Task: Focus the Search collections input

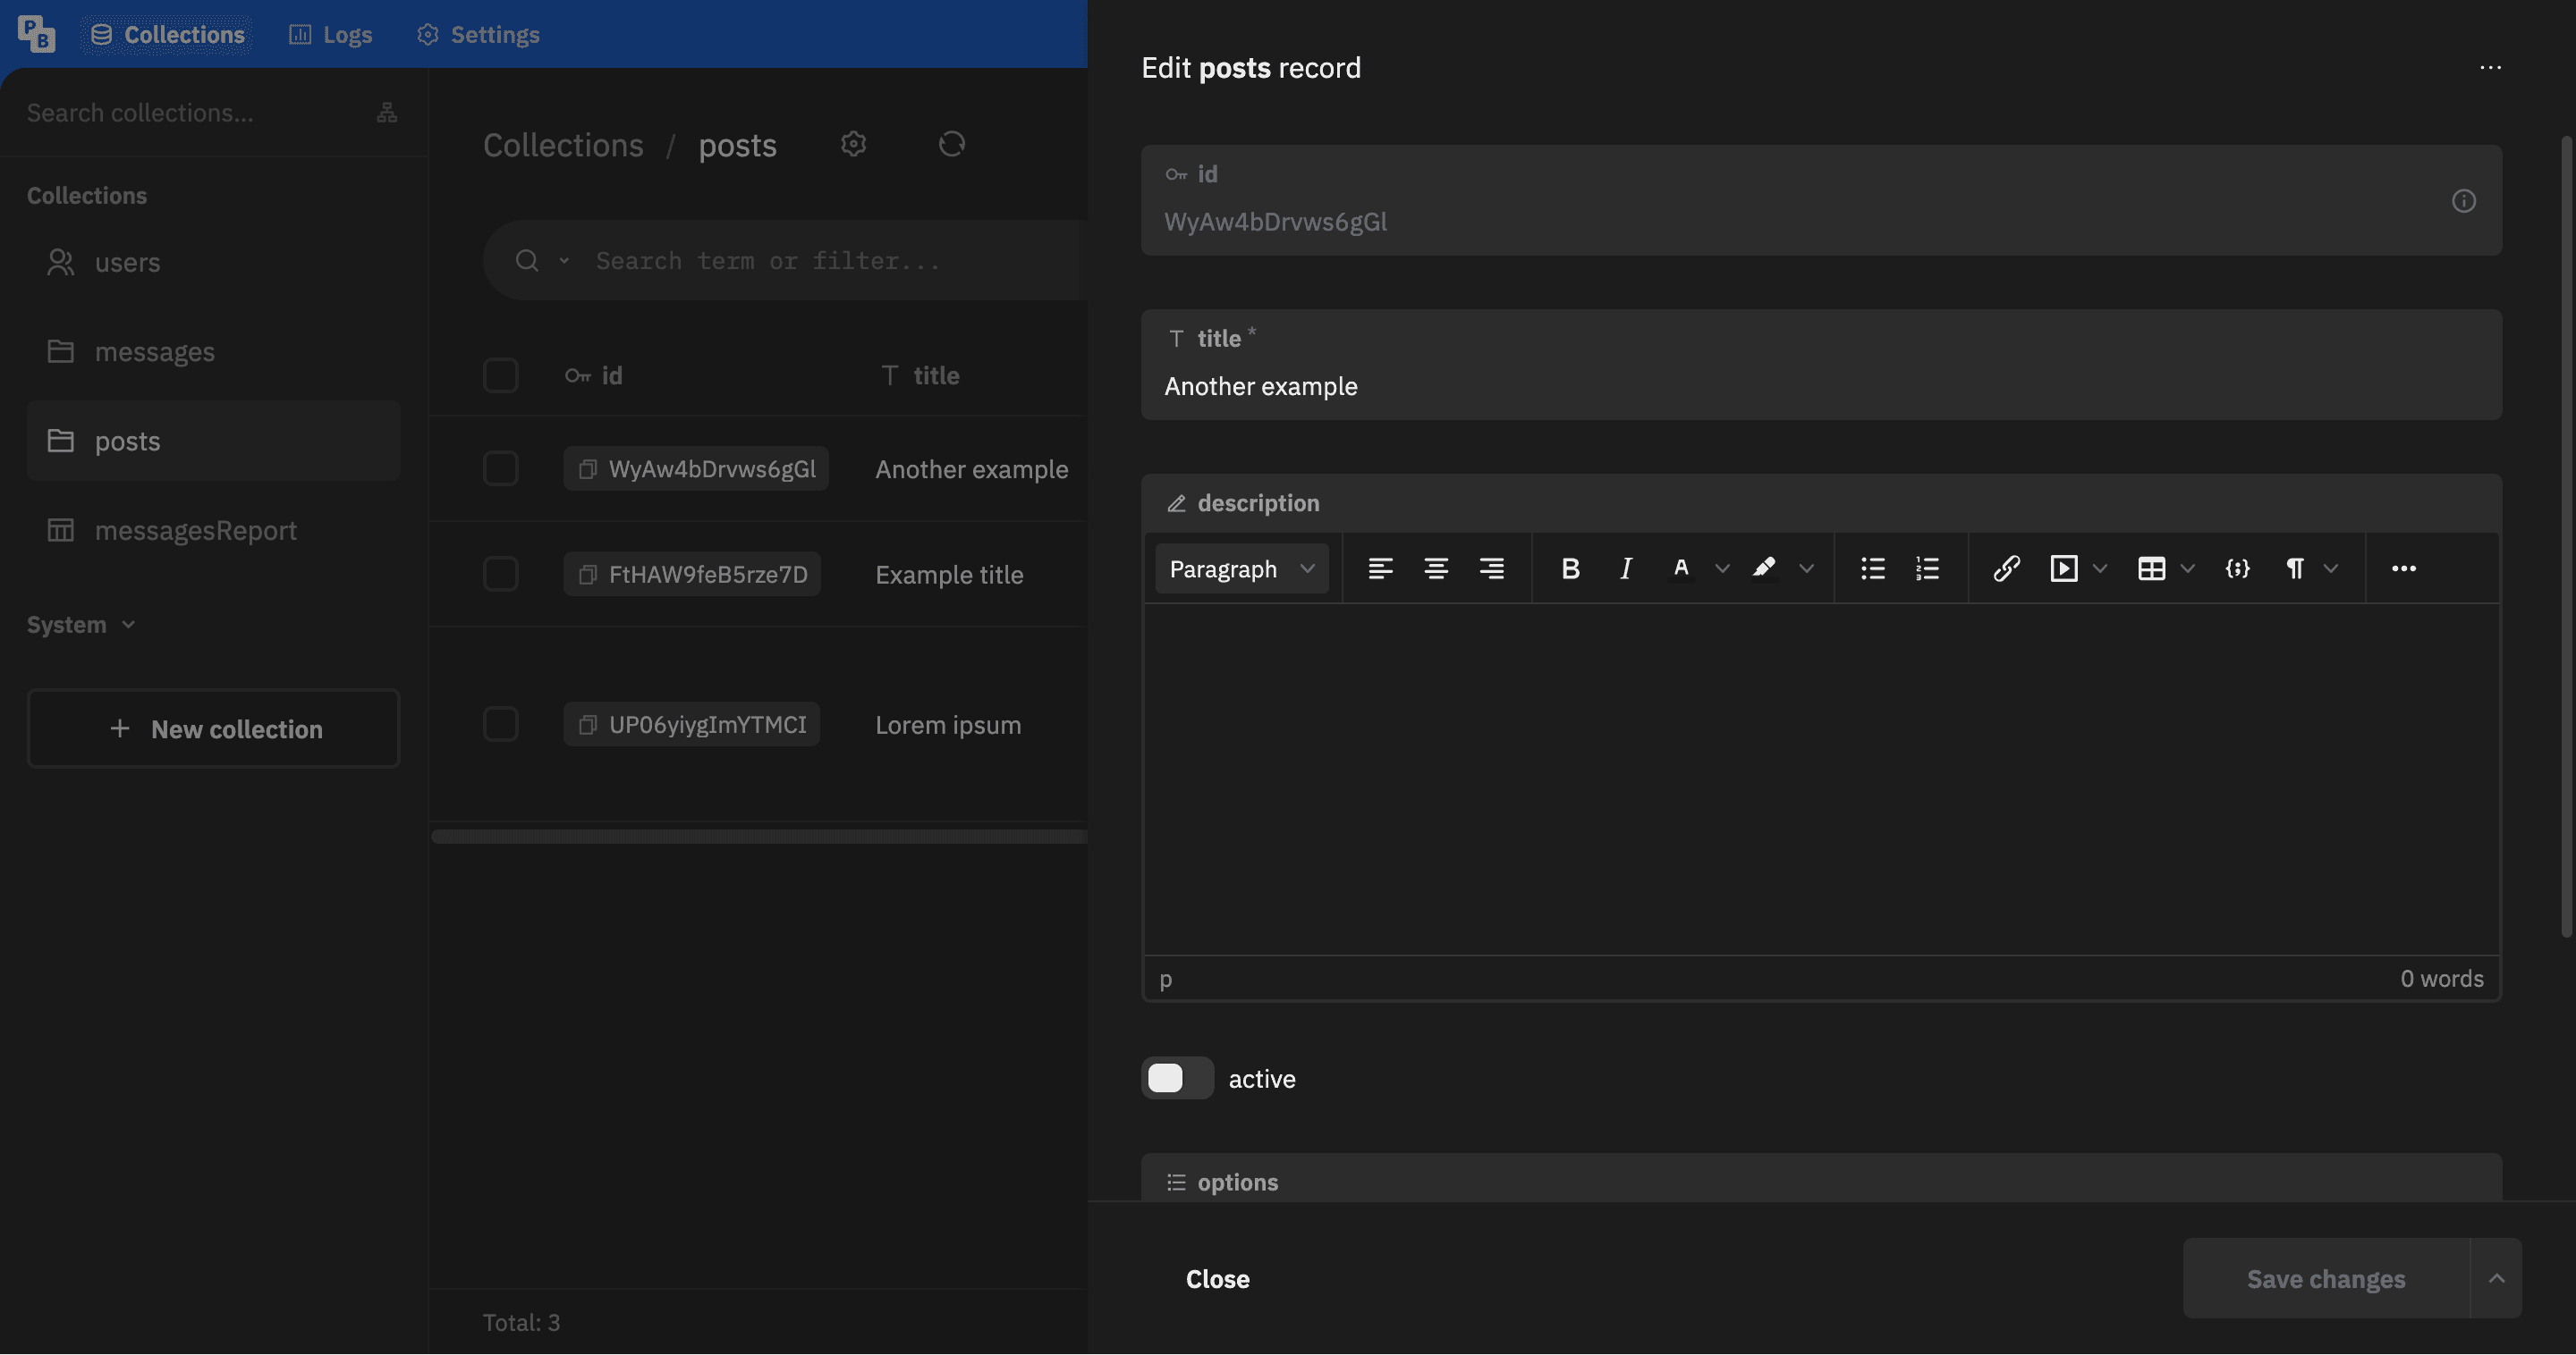Action: 190,112
